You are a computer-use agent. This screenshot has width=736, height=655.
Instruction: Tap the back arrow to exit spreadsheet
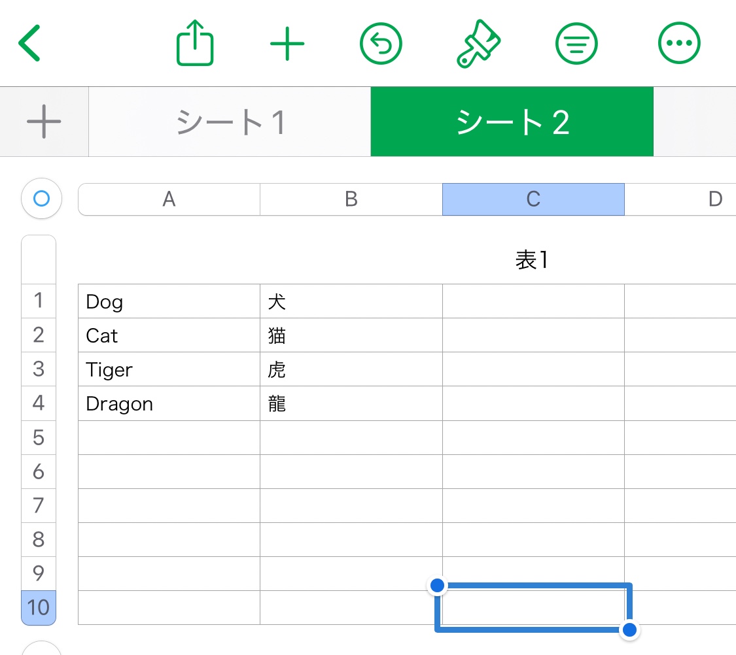click(29, 43)
